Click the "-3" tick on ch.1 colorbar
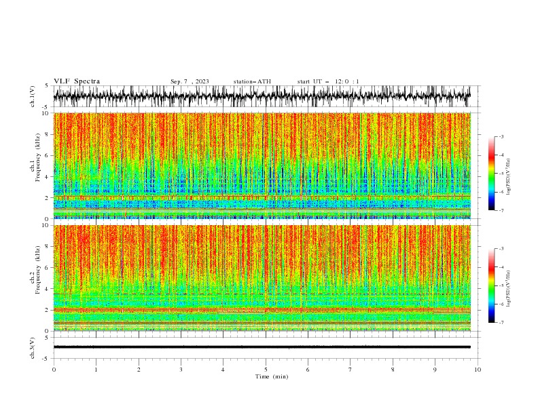This screenshot has height=415, width=538. (501, 136)
